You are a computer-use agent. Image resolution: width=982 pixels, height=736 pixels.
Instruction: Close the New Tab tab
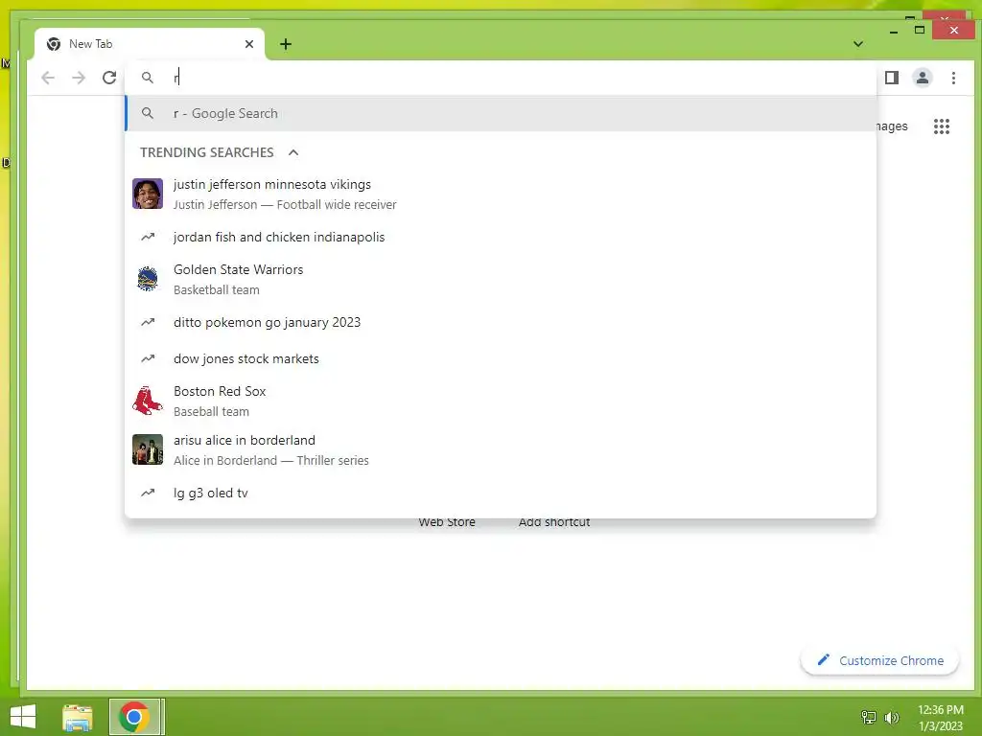tap(249, 44)
